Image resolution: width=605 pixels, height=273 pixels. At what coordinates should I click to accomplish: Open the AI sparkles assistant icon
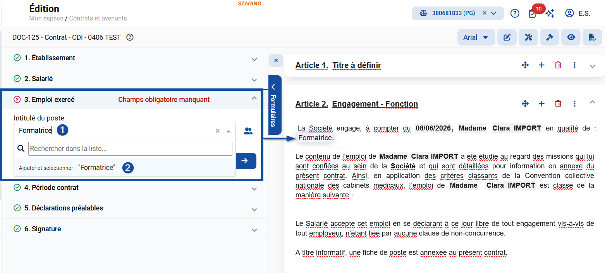click(x=550, y=14)
